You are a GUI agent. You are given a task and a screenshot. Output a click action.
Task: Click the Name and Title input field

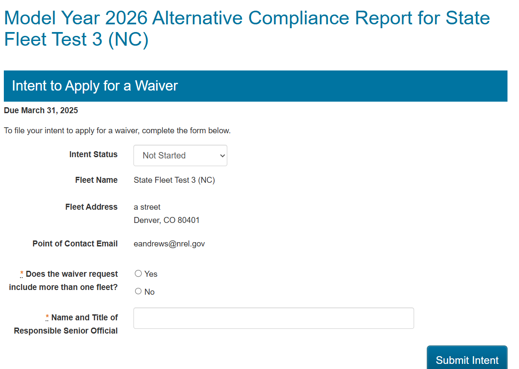click(273, 318)
